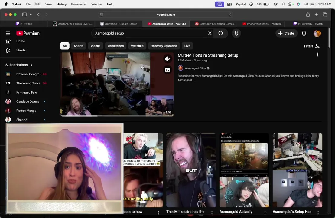Open the YouTube hamburger guide menu
335x218 pixels.
pyautogui.click(x=8, y=33)
